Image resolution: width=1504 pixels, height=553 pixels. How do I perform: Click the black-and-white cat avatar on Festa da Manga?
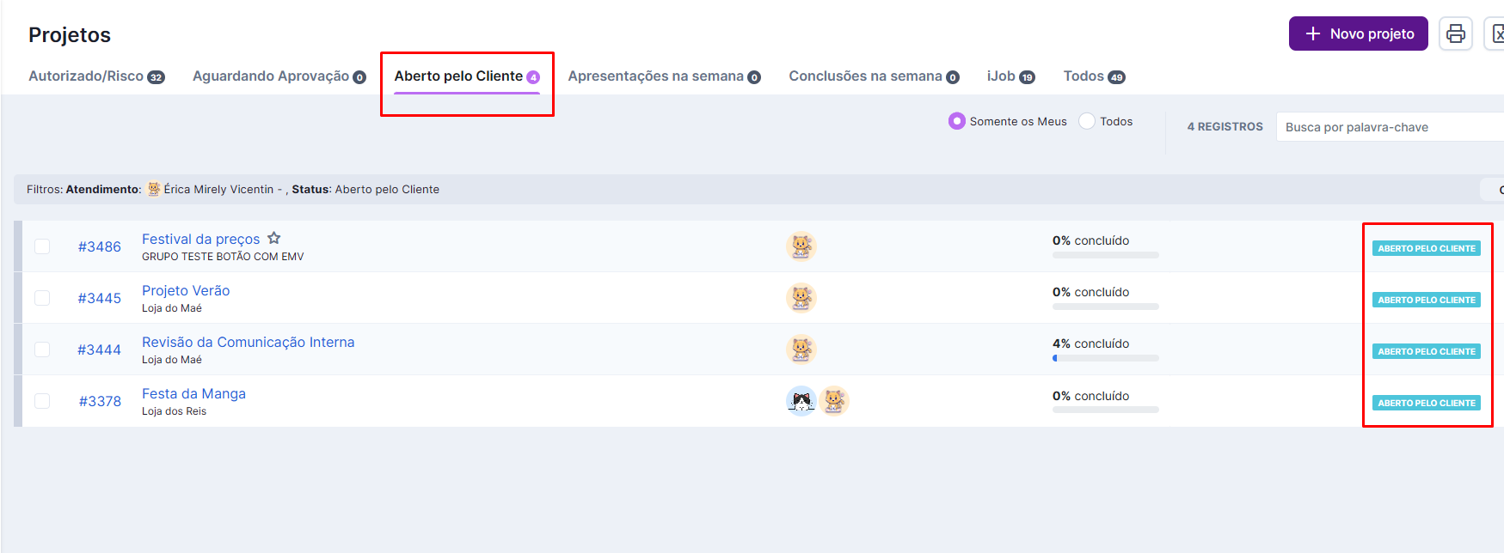[x=801, y=401]
